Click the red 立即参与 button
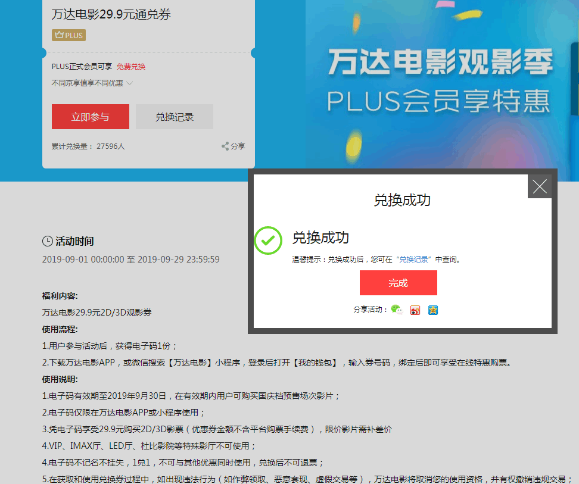The image size is (579, 484). [91, 117]
